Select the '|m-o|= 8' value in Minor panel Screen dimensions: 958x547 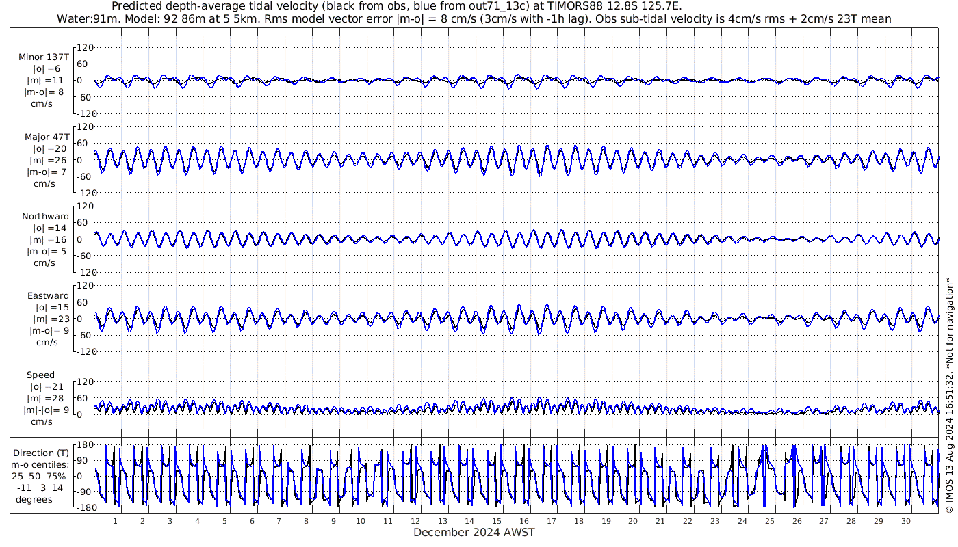click(44, 92)
